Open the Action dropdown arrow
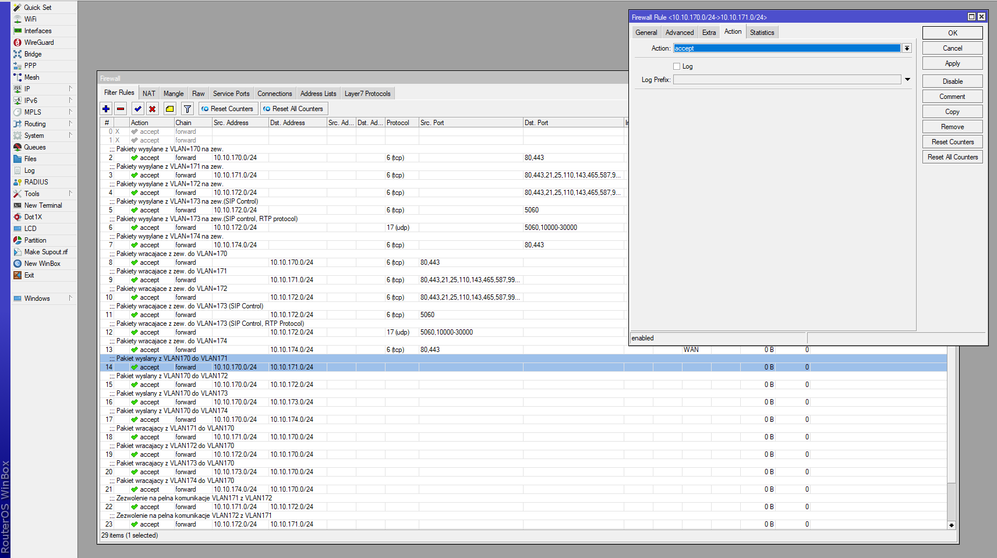Screen dimensions: 997x558 [907, 48]
